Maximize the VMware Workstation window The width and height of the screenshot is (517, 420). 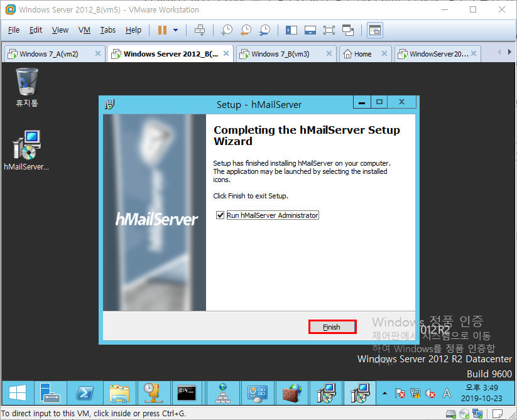pyautogui.click(x=473, y=9)
